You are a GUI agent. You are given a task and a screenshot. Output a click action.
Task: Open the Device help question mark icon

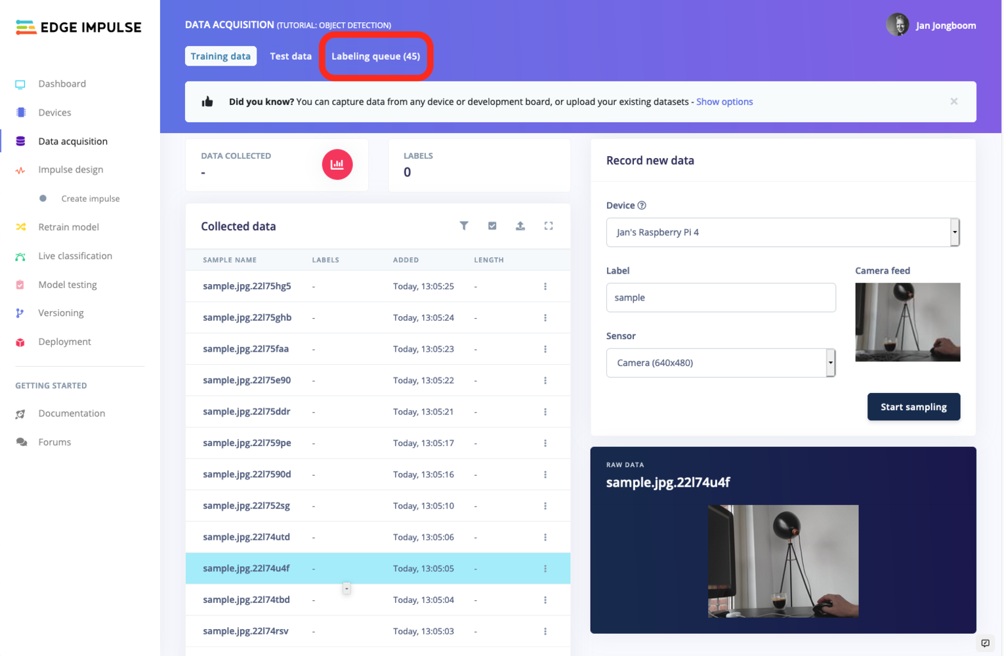tap(642, 205)
